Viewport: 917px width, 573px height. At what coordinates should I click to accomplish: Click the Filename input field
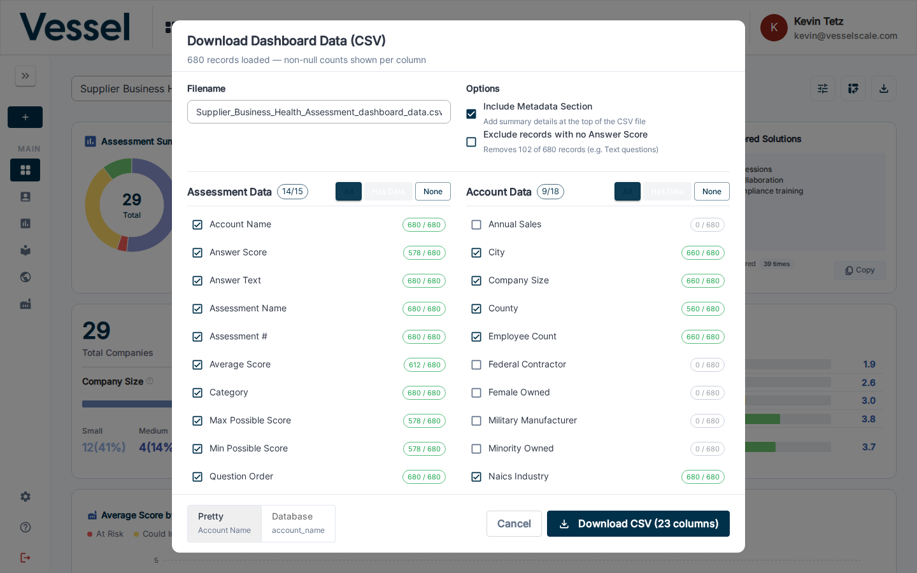click(319, 112)
